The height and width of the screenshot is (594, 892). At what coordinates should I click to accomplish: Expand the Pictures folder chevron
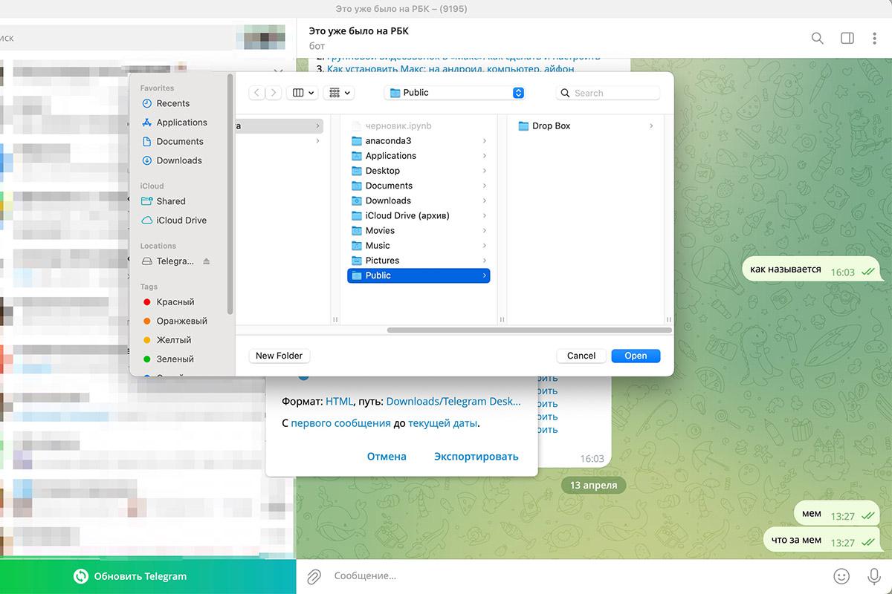(485, 261)
